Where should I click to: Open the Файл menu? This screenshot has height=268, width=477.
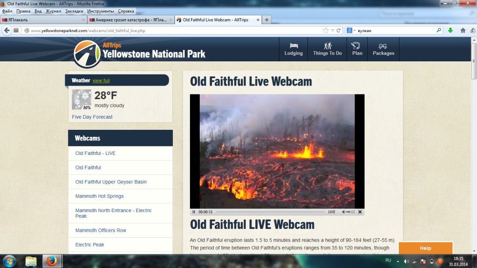click(7, 11)
